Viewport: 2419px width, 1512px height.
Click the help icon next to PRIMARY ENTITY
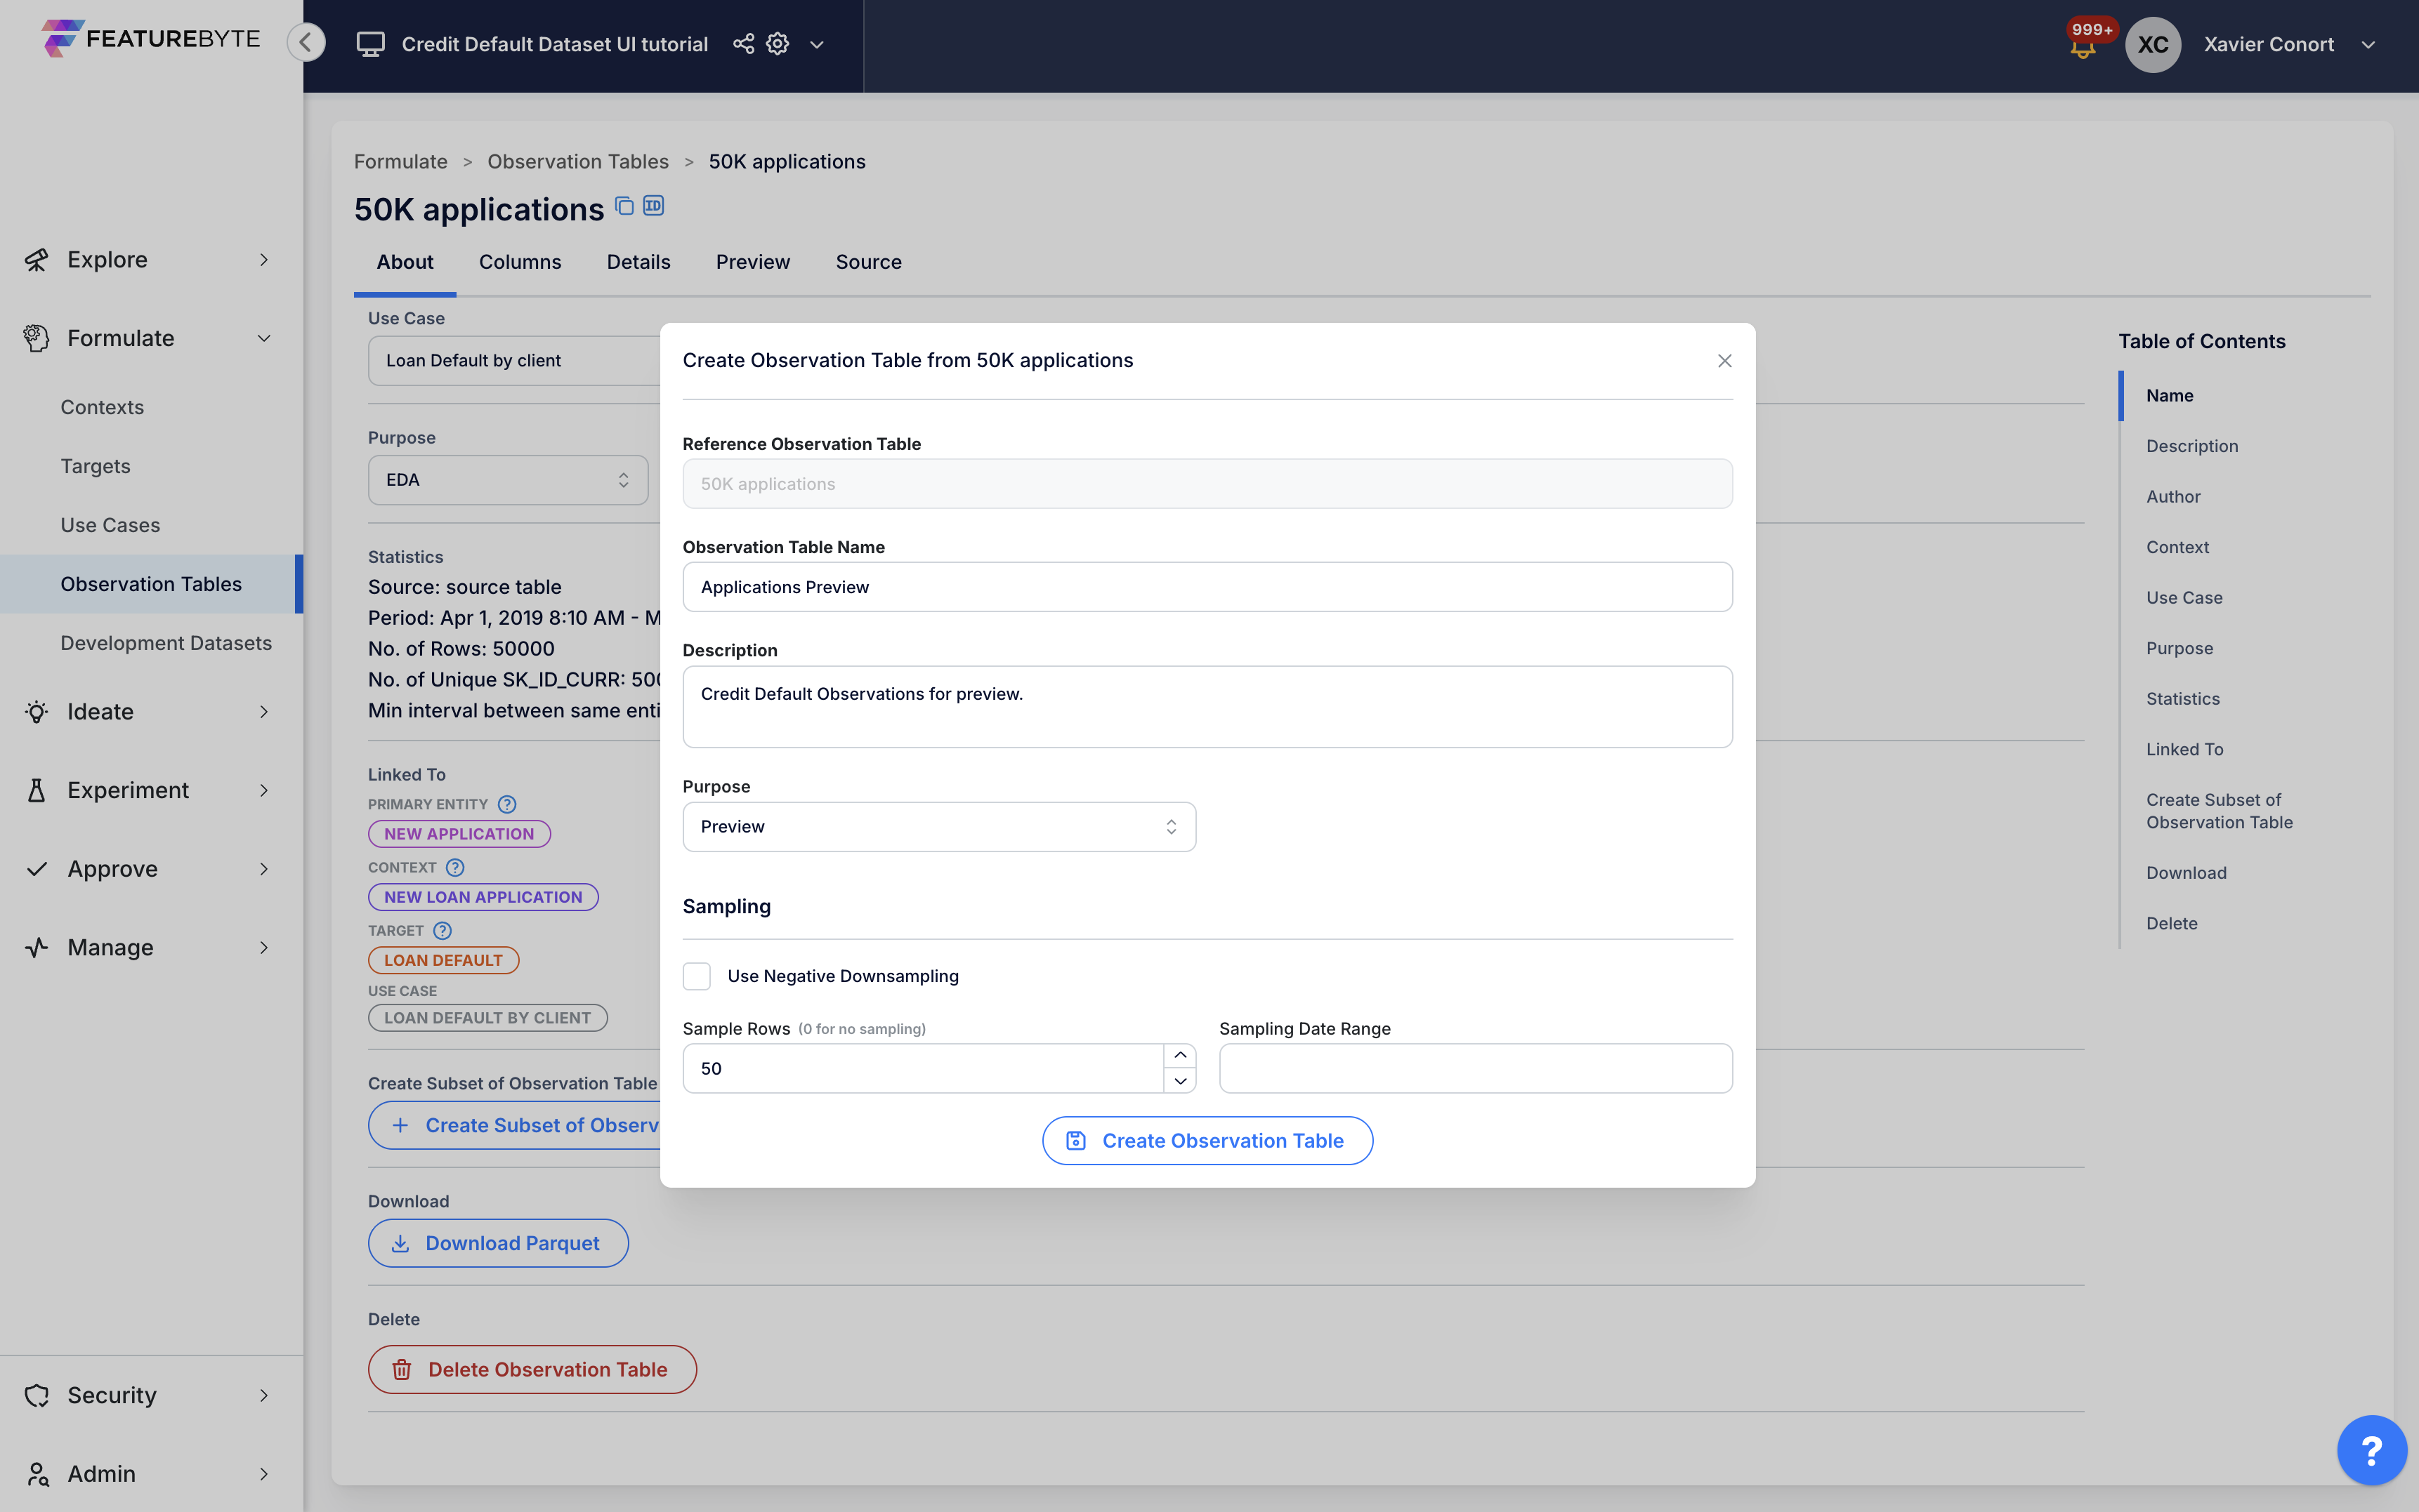(507, 804)
